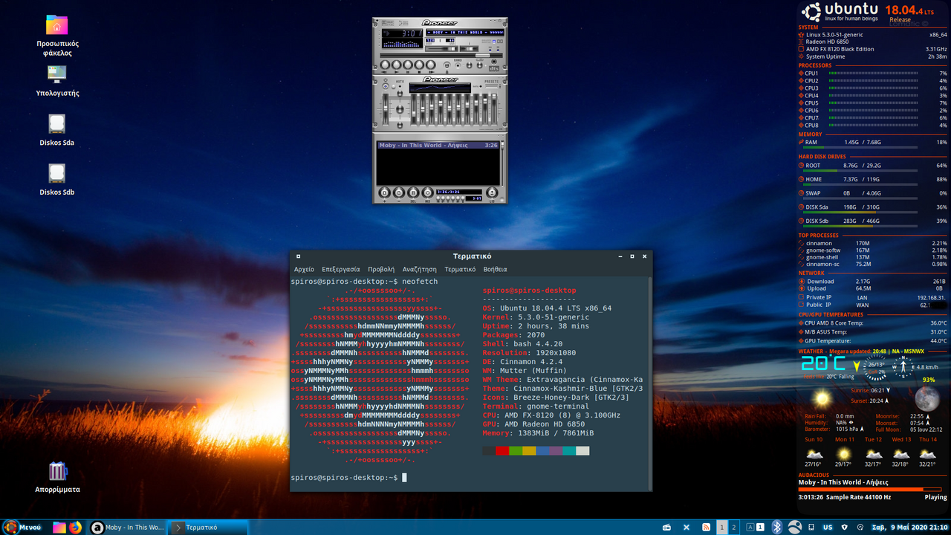Click the red color block in neofetch output
The image size is (951, 535).
[502, 450]
